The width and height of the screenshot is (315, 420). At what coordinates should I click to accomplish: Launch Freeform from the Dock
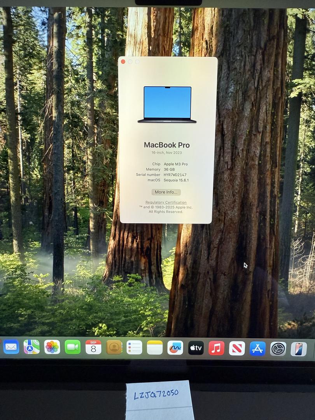coord(175,348)
